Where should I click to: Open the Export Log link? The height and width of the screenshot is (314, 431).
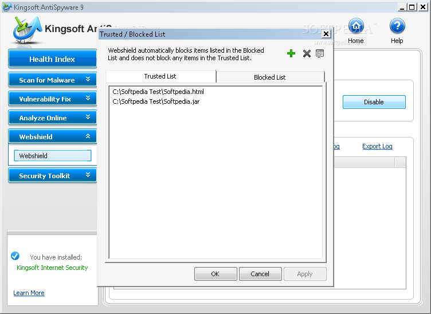point(377,146)
